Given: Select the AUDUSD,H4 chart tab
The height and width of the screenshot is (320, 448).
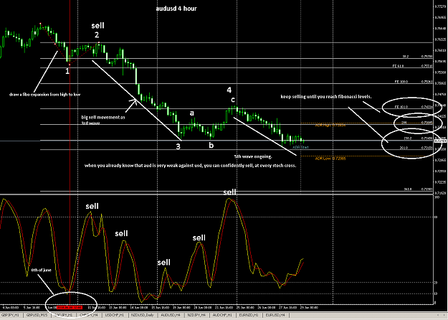Looking at the screenshot, I should (x=171, y=315).
